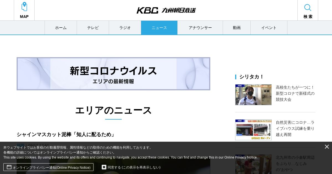Image resolution: width=332 pixels, height=174 pixels.
Task: Read 高校生たちが一つに！新型コロナで新様式の競技大会
Action: (x=295, y=93)
